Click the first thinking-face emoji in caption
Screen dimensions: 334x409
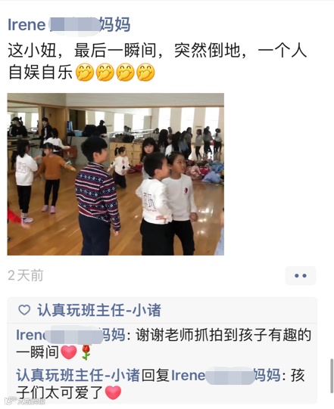click(x=85, y=72)
